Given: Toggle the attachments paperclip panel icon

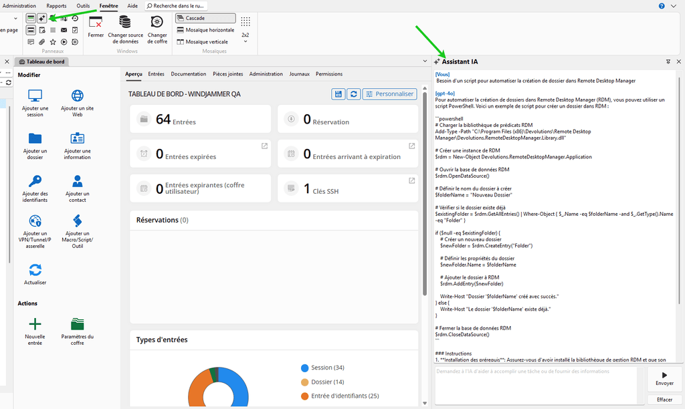Looking at the screenshot, I should pos(41,41).
